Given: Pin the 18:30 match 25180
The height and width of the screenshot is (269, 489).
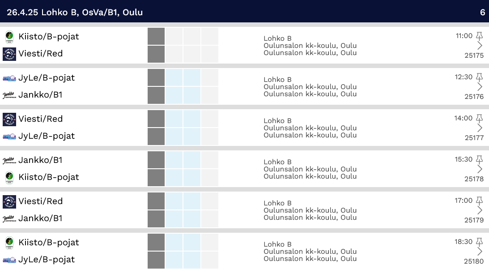Looking at the screenshot, I should [x=479, y=242].
